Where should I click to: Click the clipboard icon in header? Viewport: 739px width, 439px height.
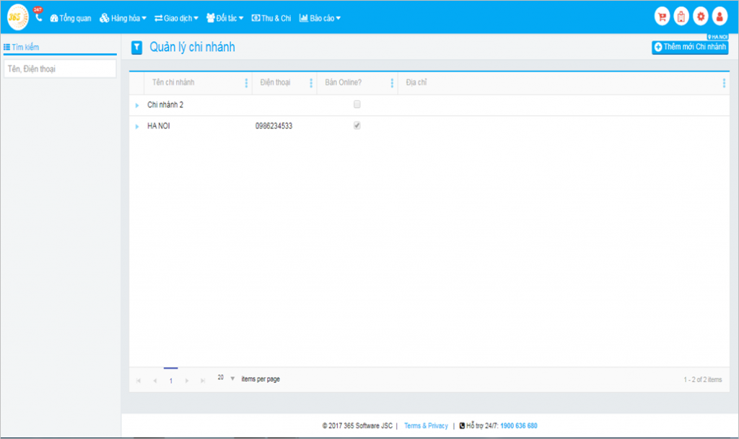[x=681, y=17]
